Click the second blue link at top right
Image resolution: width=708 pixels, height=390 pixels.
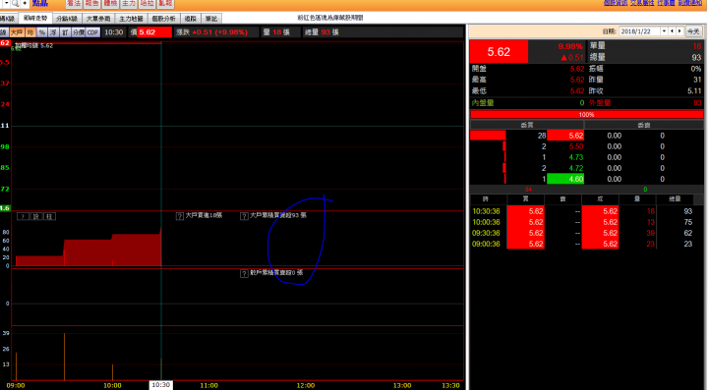[642, 3]
